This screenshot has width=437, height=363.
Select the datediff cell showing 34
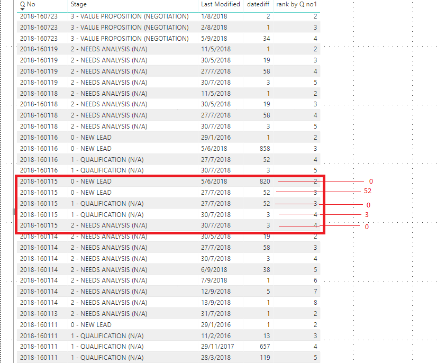tap(267, 39)
